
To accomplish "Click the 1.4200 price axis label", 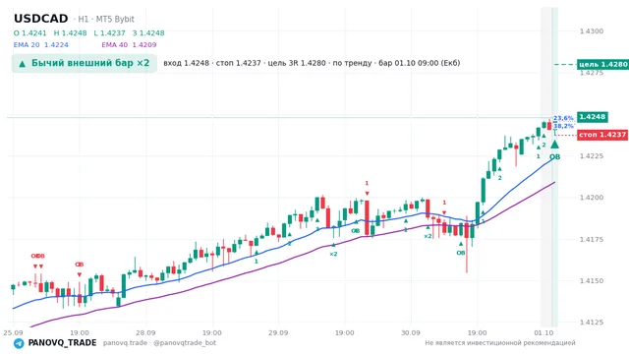I will [x=592, y=198].
